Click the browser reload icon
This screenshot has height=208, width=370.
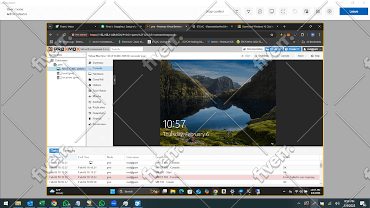(x=64, y=35)
